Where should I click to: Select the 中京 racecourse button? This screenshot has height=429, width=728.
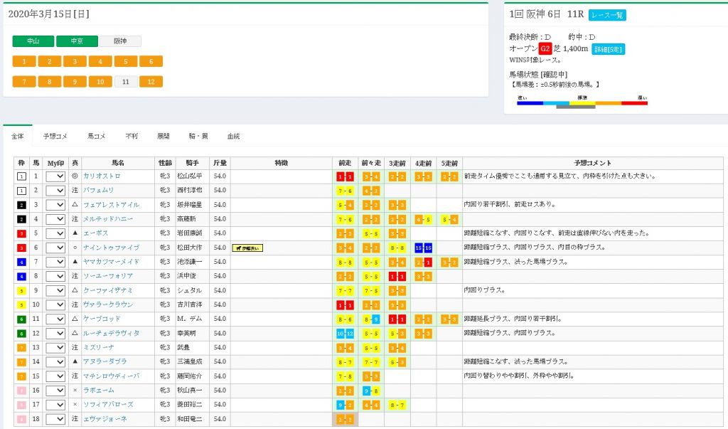point(77,41)
